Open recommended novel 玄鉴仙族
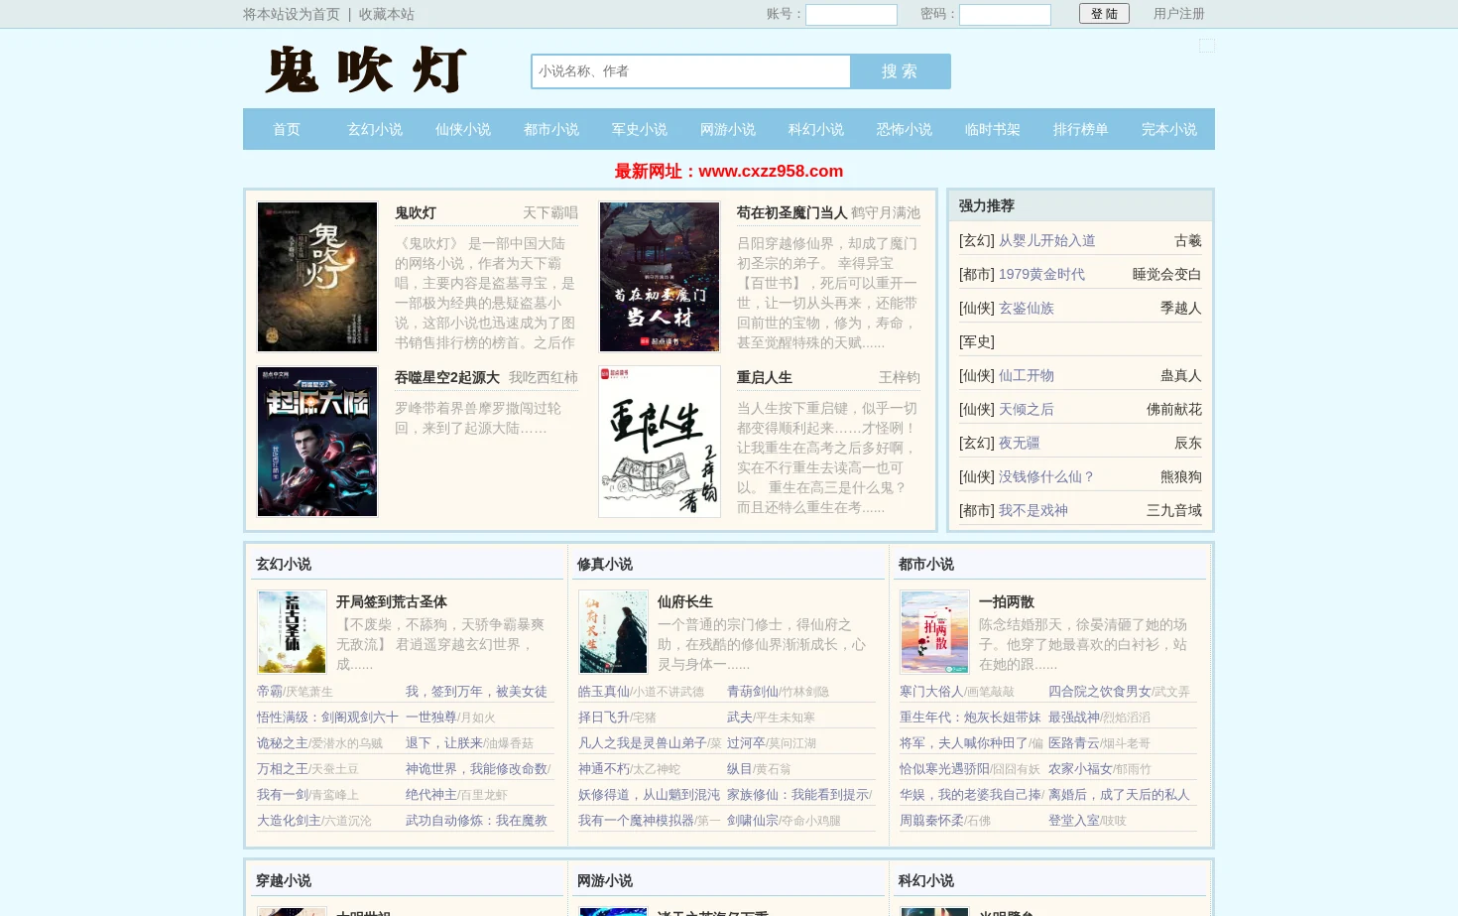This screenshot has width=1458, height=916. [x=1027, y=308]
